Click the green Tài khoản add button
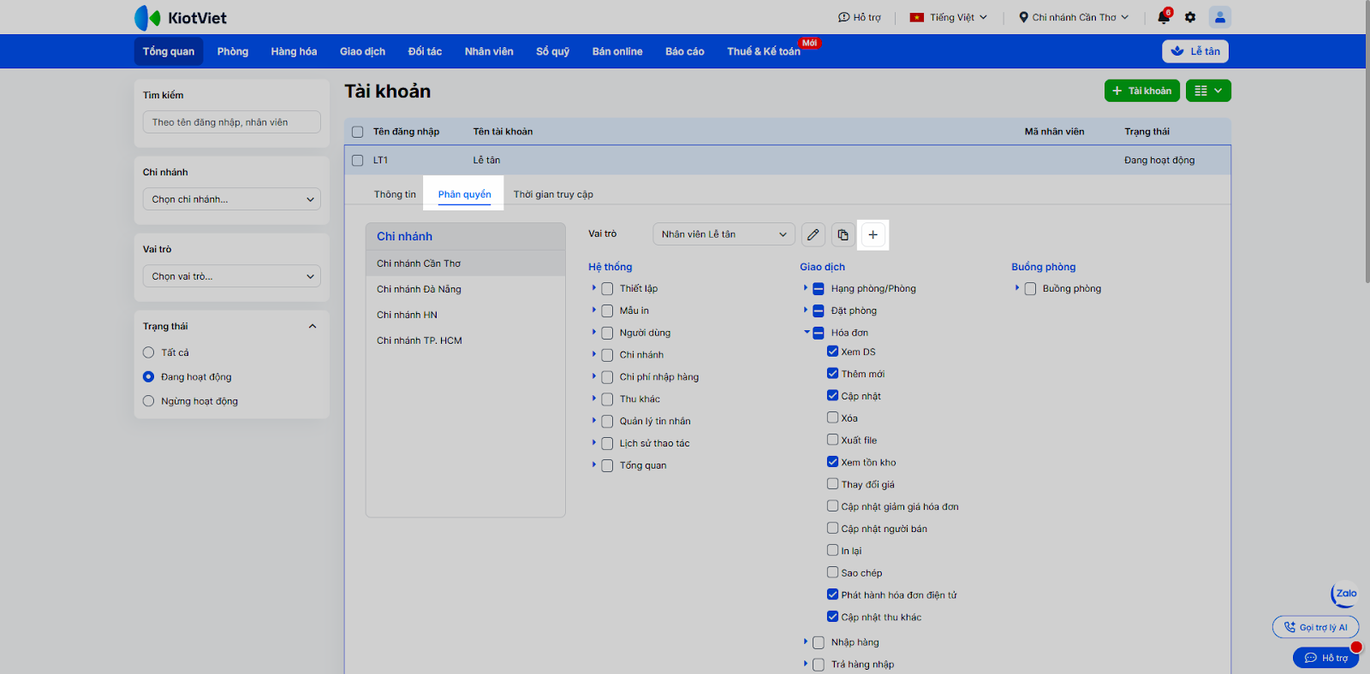 1142,91
